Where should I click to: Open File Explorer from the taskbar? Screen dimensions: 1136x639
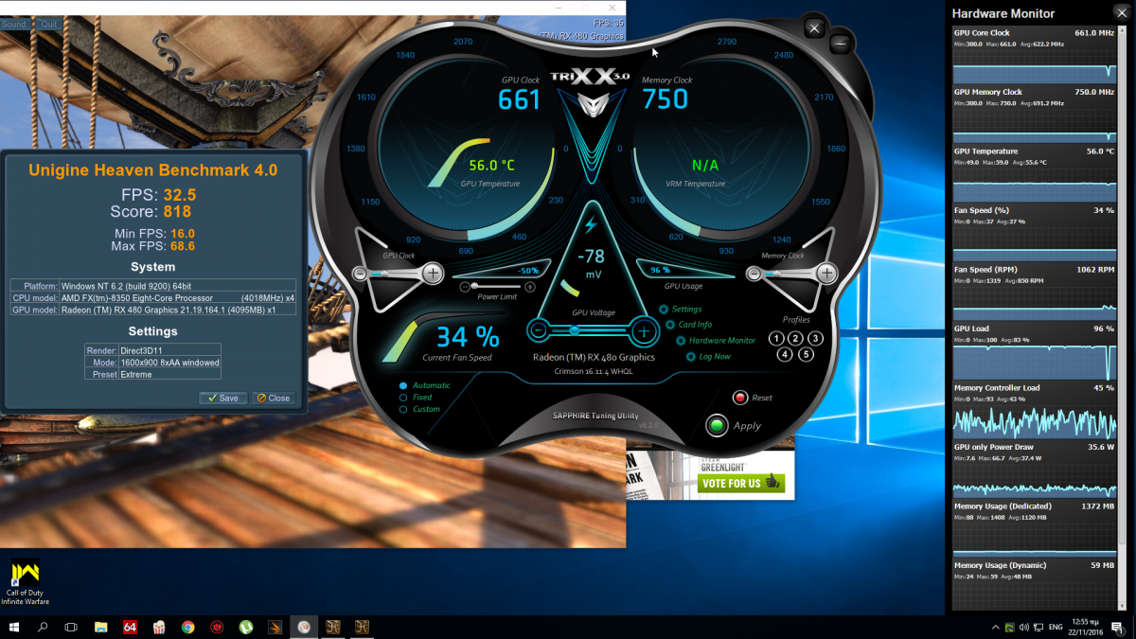pyautogui.click(x=101, y=627)
